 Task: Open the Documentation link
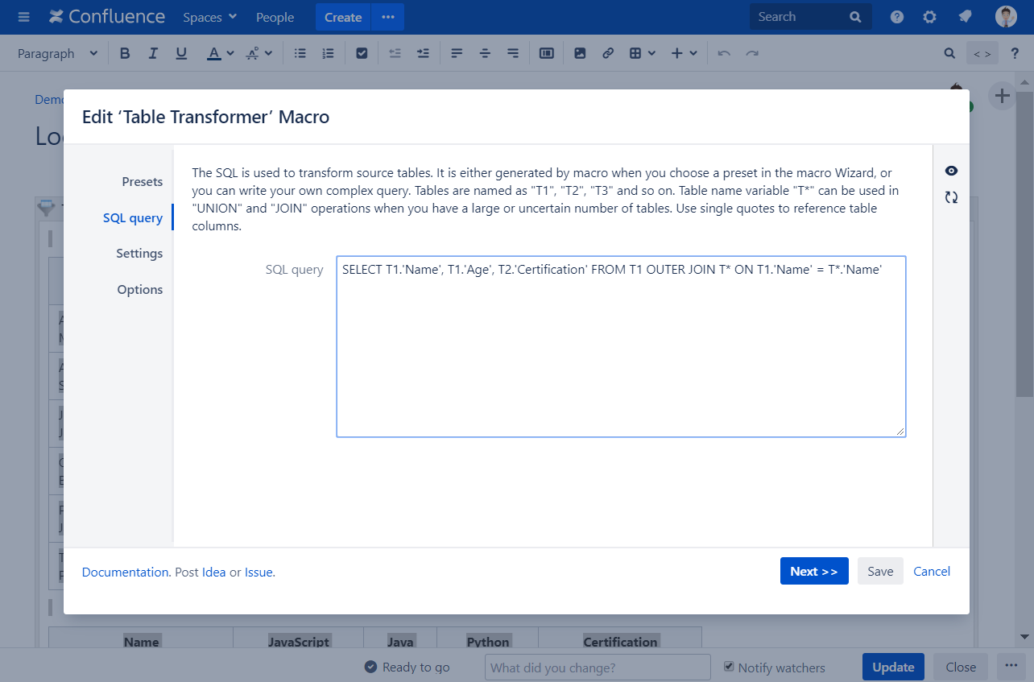click(125, 572)
